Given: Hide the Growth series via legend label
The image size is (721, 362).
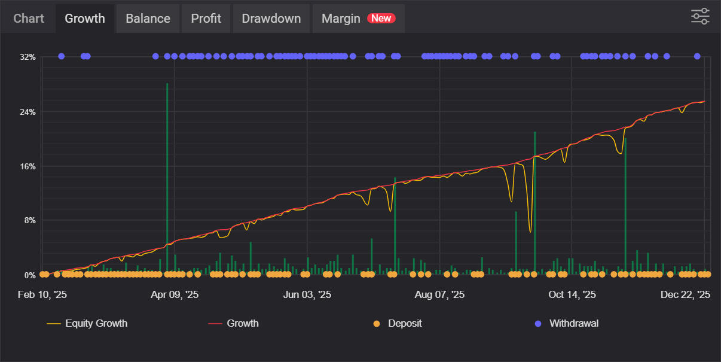Looking at the screenshot, I should click(243, 324).
